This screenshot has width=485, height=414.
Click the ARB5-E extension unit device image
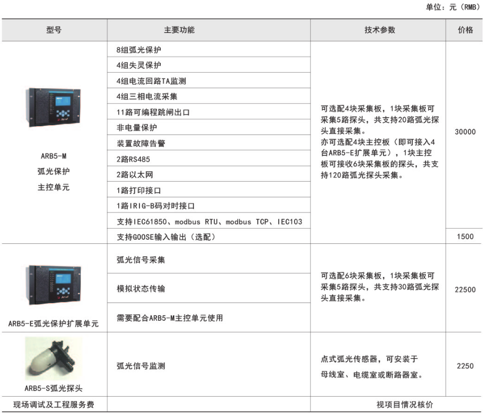pyautogui.click(x=54, y=286)
